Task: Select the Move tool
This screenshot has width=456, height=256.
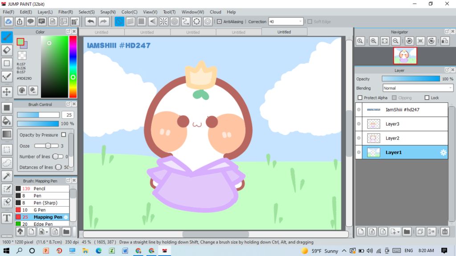Action: coord(7,92)
